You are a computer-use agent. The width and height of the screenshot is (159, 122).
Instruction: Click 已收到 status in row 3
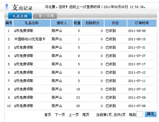point(111,47)
